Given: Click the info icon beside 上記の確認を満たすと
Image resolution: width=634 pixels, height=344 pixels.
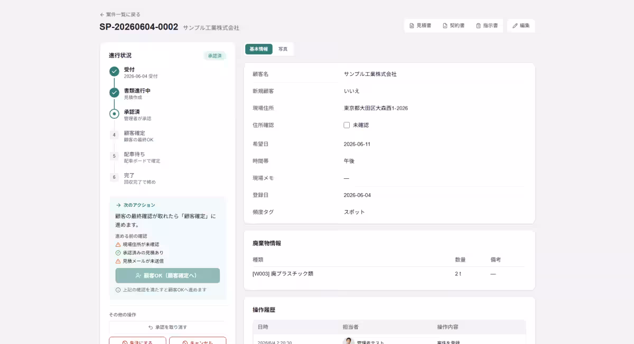Looking at the screenshot, I should 118,290.
